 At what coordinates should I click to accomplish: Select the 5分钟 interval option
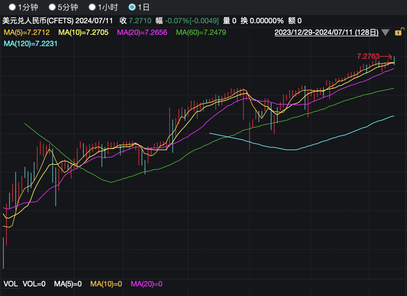pyautogui.click(x=52, y=7)
